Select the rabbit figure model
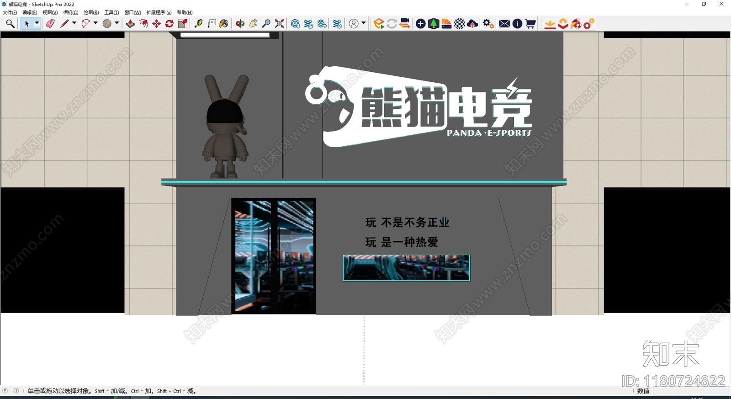 click(226, 126)
